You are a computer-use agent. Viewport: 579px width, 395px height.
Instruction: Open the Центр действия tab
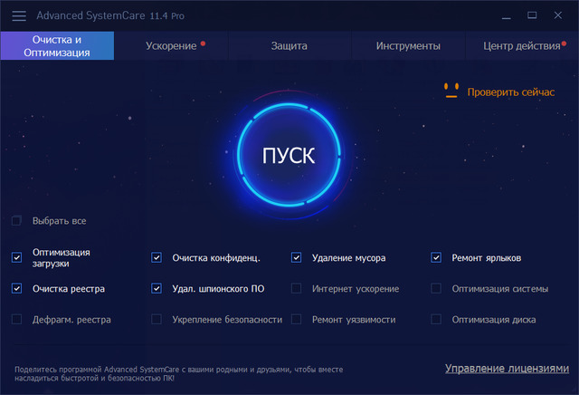tap(522, 46)
